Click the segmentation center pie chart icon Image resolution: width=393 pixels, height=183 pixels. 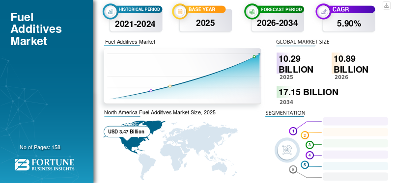[287, 150]
